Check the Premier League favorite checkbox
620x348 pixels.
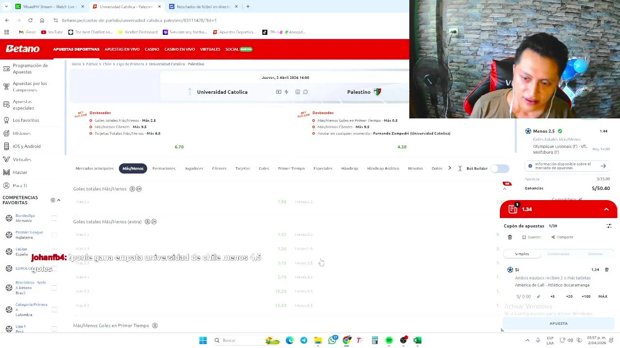[54, 235]
